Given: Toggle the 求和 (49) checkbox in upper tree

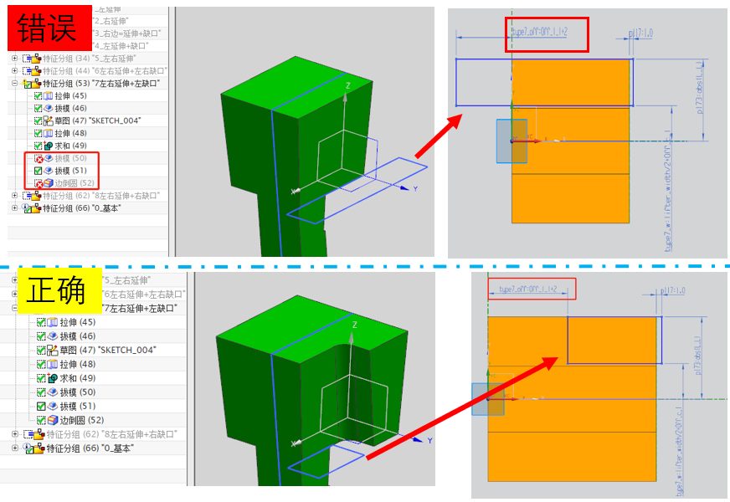Looking at the screenshot, I should (39, 146).
